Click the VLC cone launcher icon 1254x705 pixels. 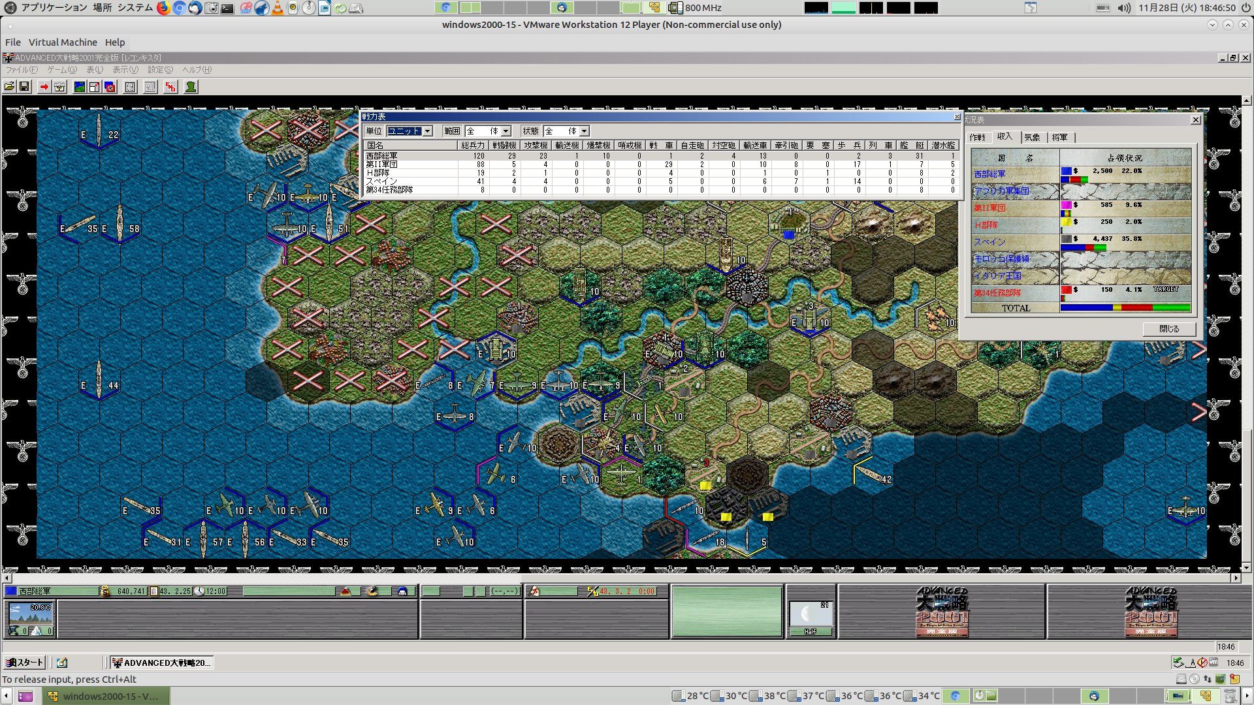click(x=278, y=8)
